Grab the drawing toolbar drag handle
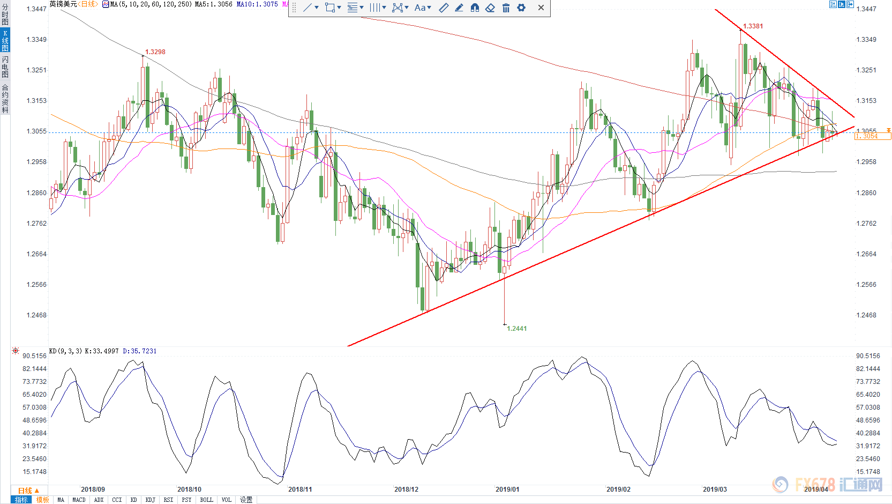892x504 pixels. click(x=294, y=8)
